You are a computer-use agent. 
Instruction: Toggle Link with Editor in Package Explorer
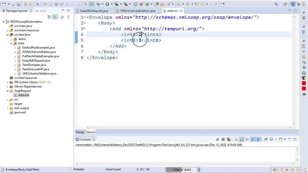point(55,17)
